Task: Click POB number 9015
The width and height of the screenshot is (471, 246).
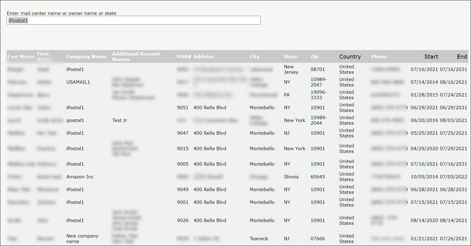Action: tap(183, 149)
